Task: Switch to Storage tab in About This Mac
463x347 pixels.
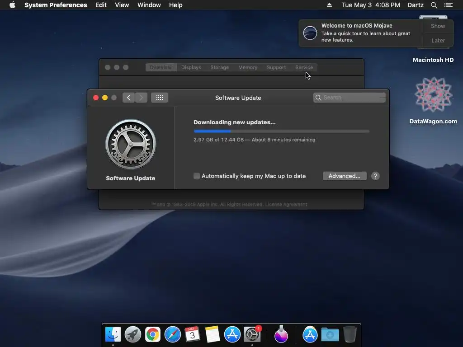Action: click(x=219, y=67)
